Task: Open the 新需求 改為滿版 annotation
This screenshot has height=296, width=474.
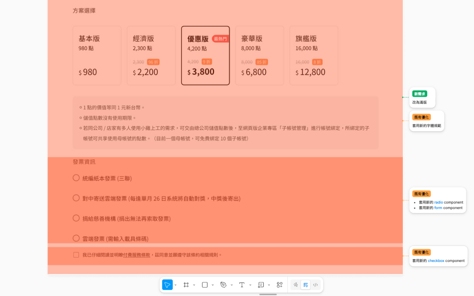Action: (x=422, y=98)
